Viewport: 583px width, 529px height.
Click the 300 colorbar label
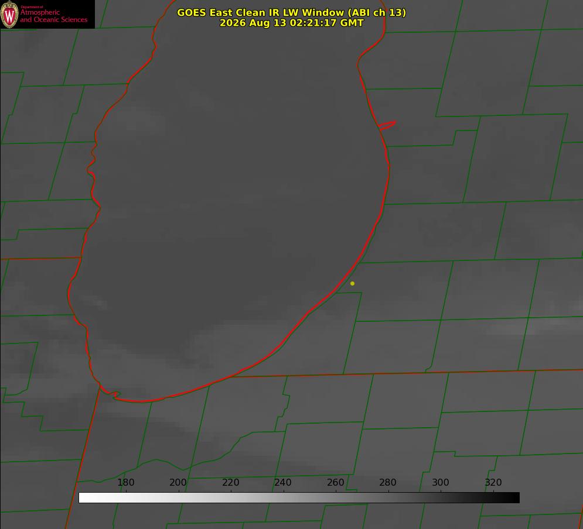click(x=441, y=483)
